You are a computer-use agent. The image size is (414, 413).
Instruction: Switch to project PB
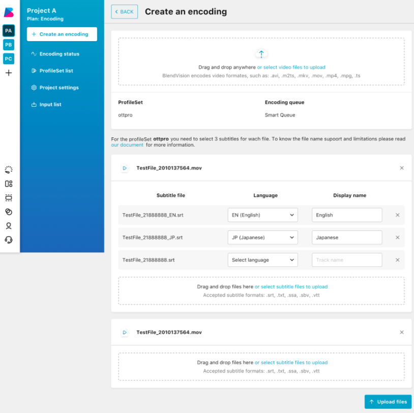click(9, 45)
